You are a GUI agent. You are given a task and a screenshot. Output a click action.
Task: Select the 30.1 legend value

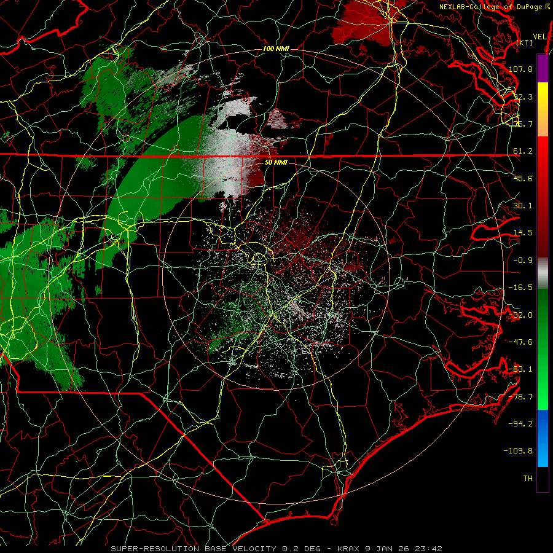coord(523,205)
